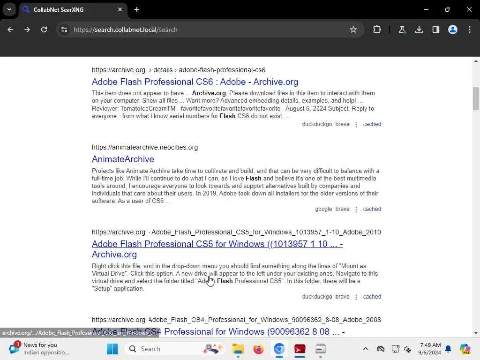Open the Copilot preview icon

(465, 349)
